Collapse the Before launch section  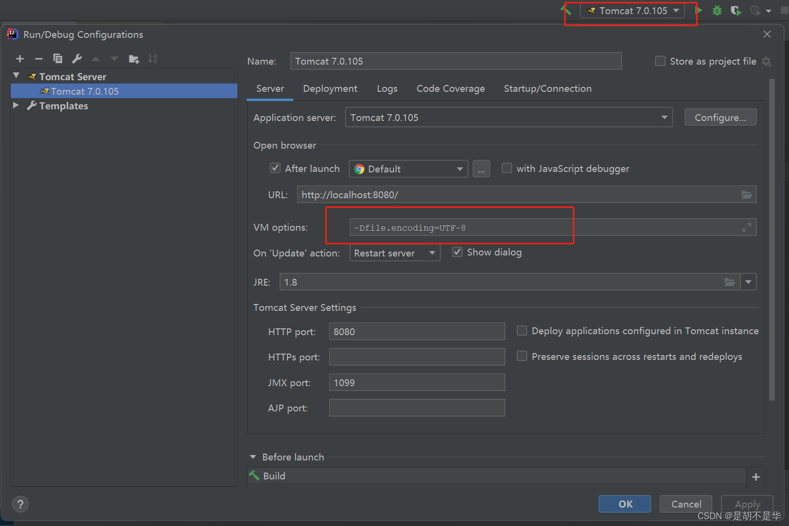coord(253,457)
